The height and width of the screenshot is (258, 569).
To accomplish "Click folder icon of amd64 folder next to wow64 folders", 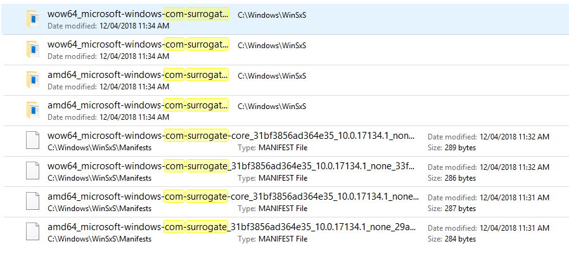I will click(x=33, y=80).
